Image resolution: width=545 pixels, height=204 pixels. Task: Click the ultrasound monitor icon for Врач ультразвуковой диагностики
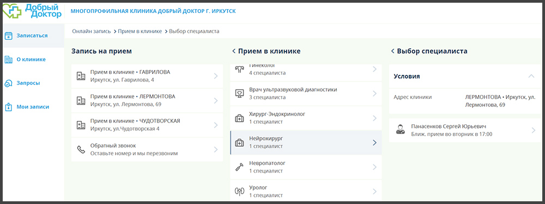pos(239,93)
